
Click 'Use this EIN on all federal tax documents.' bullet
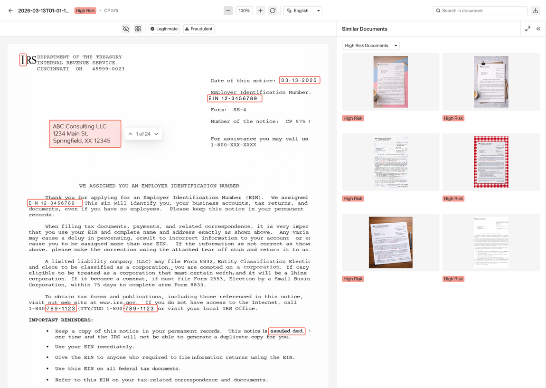pyautogui.click(x=118, y=369)
